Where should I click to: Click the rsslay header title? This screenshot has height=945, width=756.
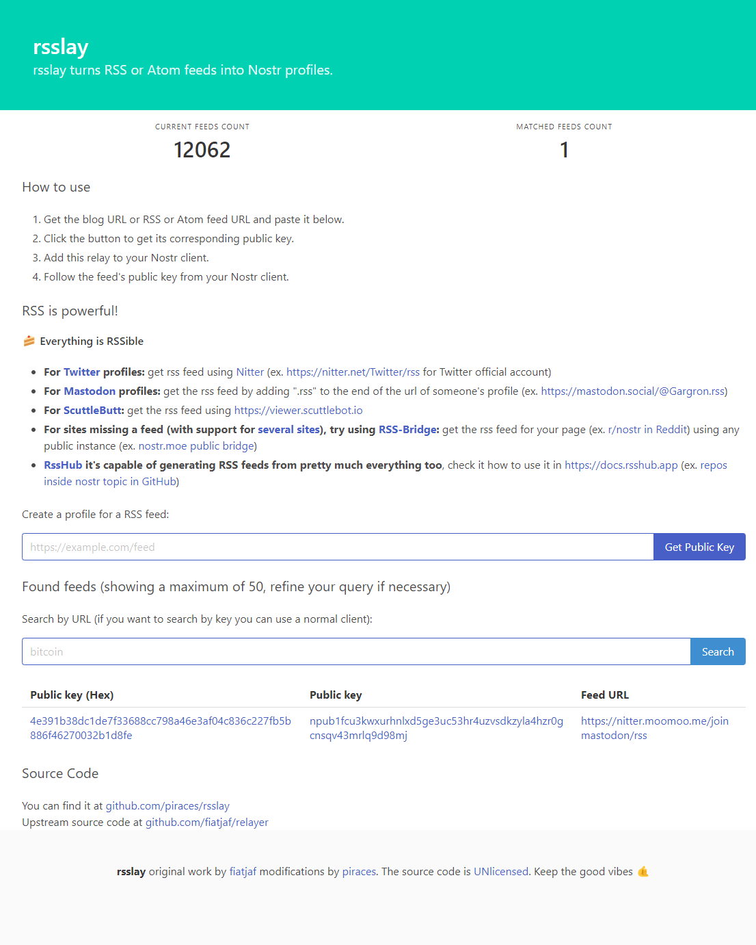pos(61,47)
